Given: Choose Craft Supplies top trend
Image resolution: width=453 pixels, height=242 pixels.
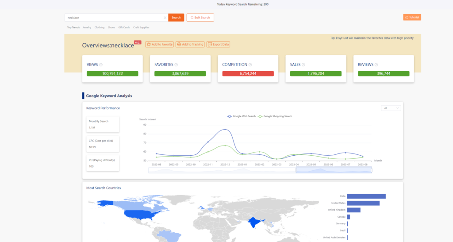Looking at the screenshot, I should 141,27.
